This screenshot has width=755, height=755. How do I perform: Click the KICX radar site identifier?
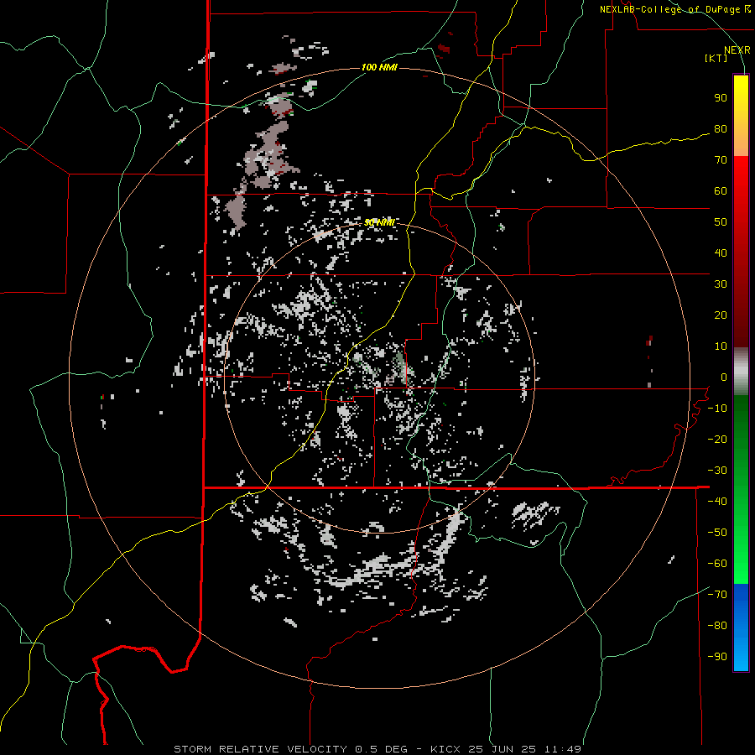(x=445, y=749)
